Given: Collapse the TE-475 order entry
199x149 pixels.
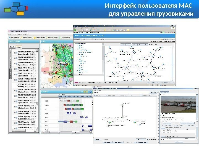Looking at the screenshot, I should point(15,96).
